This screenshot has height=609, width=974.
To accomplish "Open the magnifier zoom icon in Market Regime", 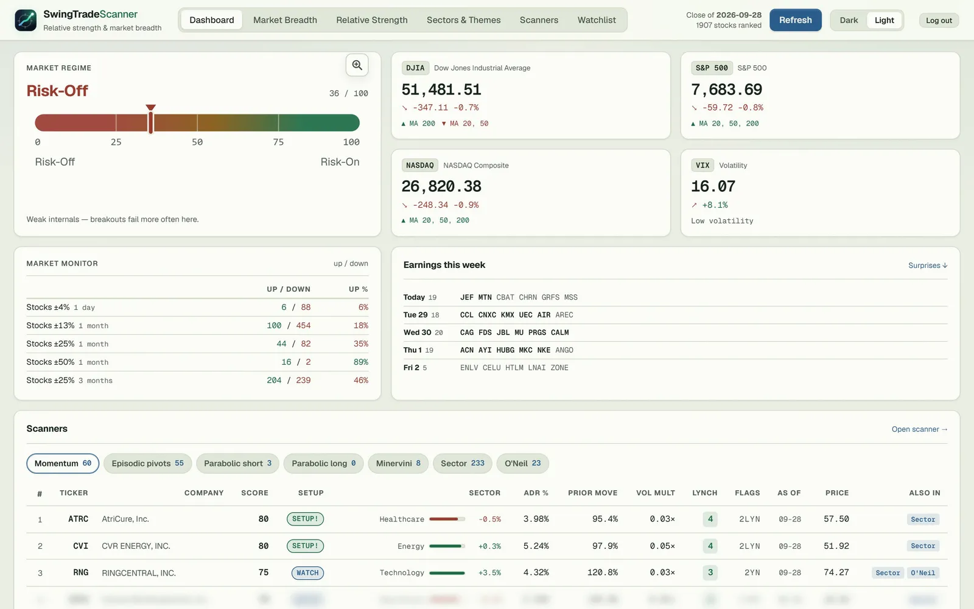I will (357, 65).
